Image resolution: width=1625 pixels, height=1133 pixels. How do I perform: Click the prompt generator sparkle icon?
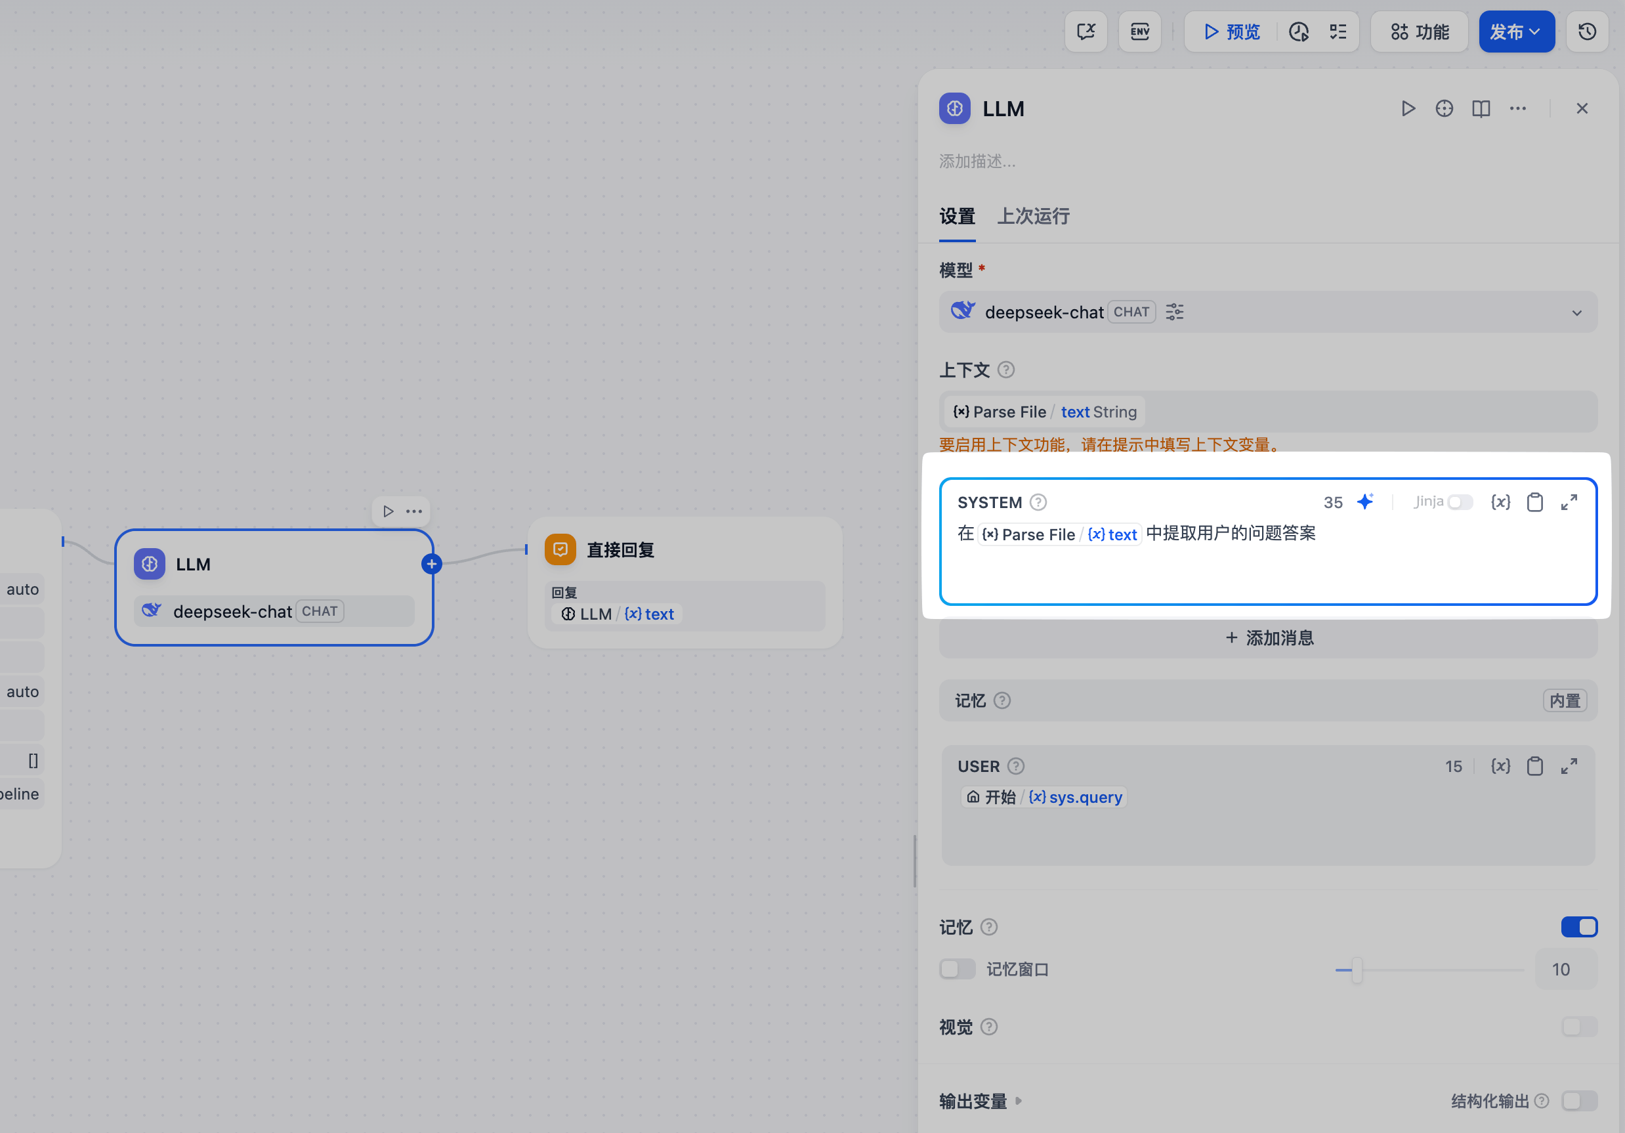click(x=1364, y=502)
